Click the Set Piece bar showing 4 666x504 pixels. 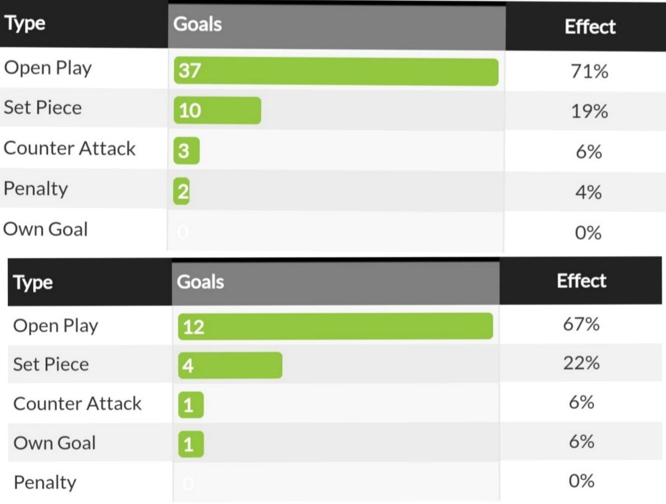230,365
